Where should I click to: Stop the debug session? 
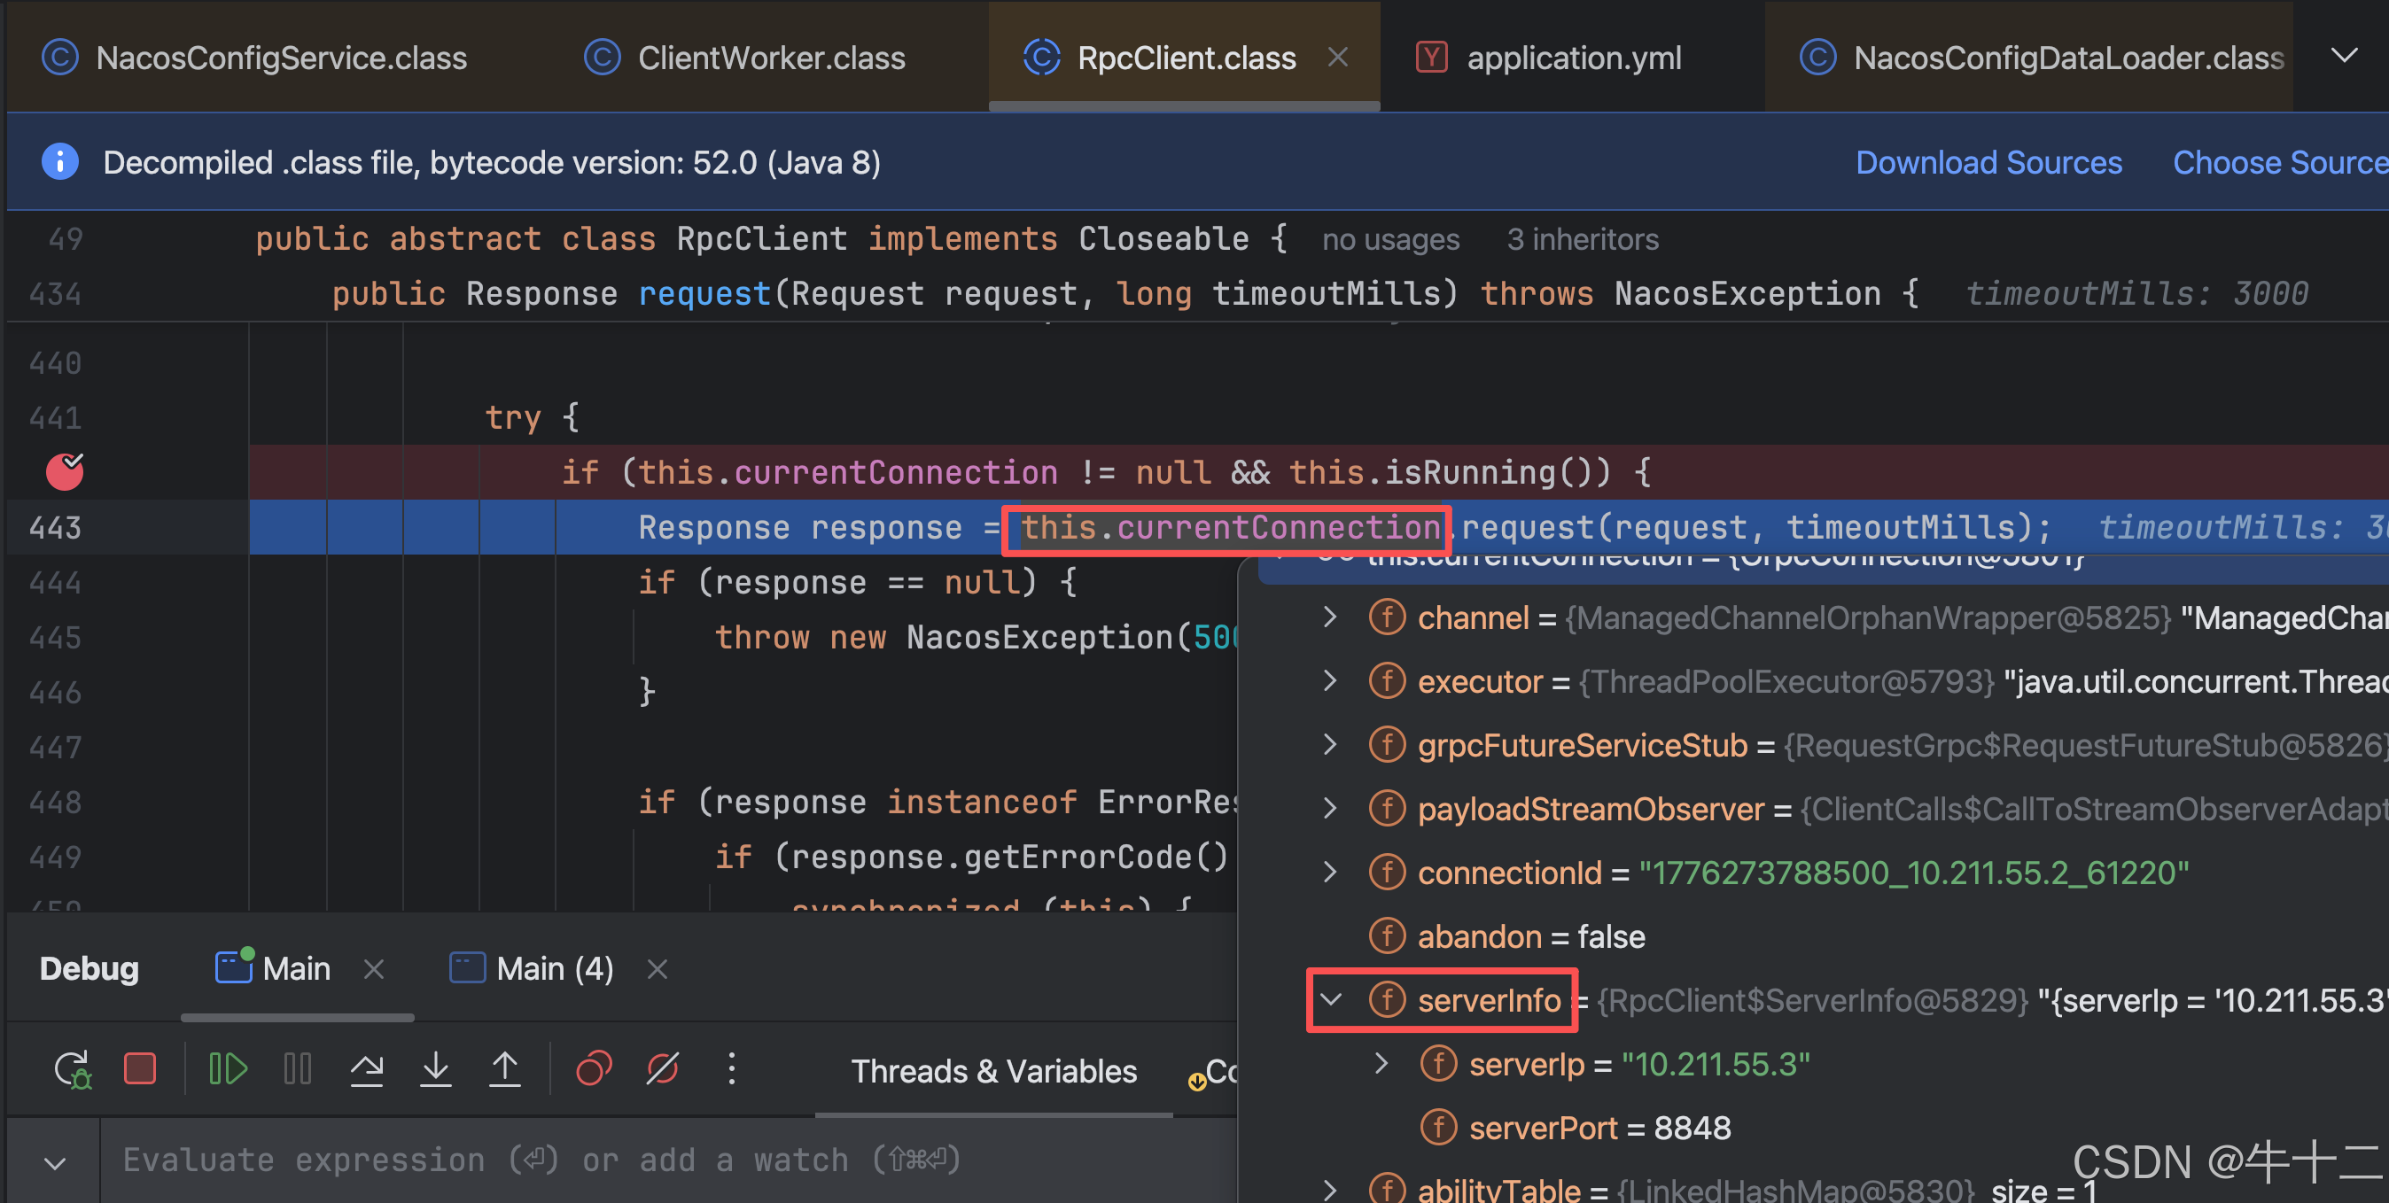140,1069
